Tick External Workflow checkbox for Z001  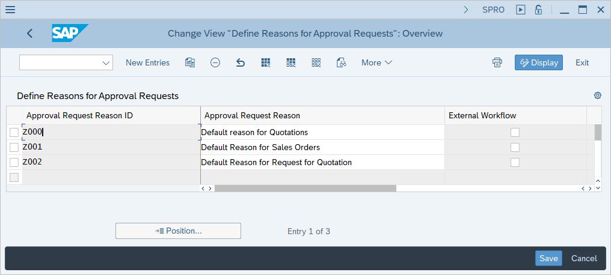(x=515, y=148)
